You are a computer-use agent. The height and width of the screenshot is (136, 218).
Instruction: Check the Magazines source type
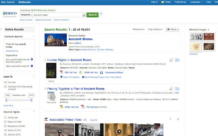[x=5, y=126]
